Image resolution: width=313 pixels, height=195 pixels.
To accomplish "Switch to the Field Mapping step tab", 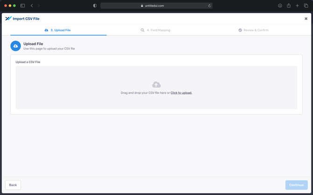I will pos(156,30).
